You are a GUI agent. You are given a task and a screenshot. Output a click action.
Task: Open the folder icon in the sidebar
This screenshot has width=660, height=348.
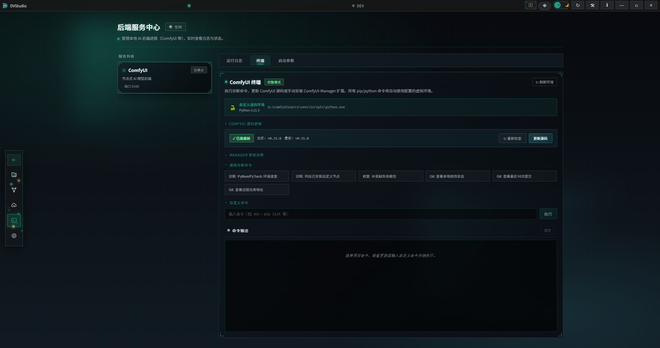(x=14, y=175)
